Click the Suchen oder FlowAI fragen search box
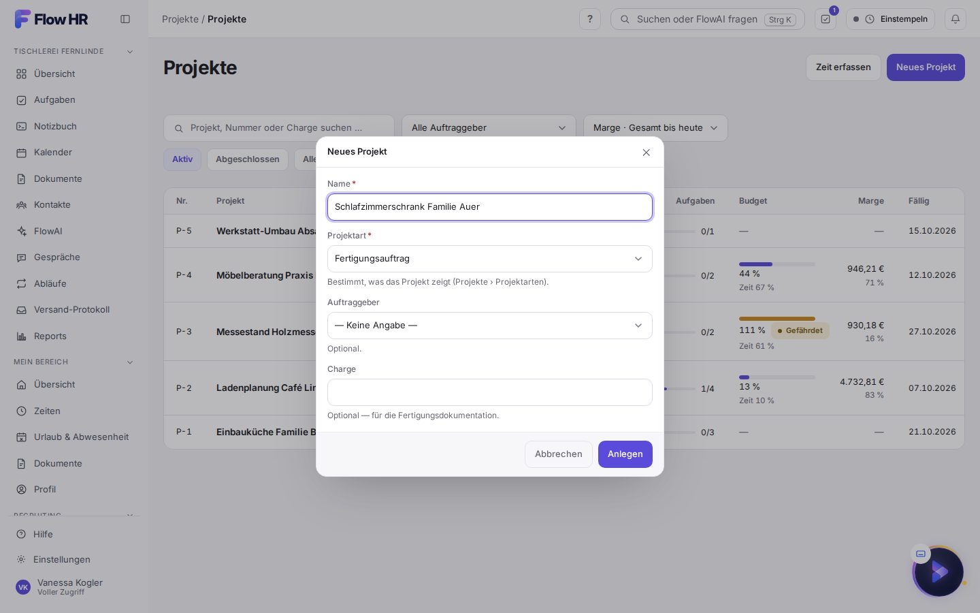 tap(708, 19)
